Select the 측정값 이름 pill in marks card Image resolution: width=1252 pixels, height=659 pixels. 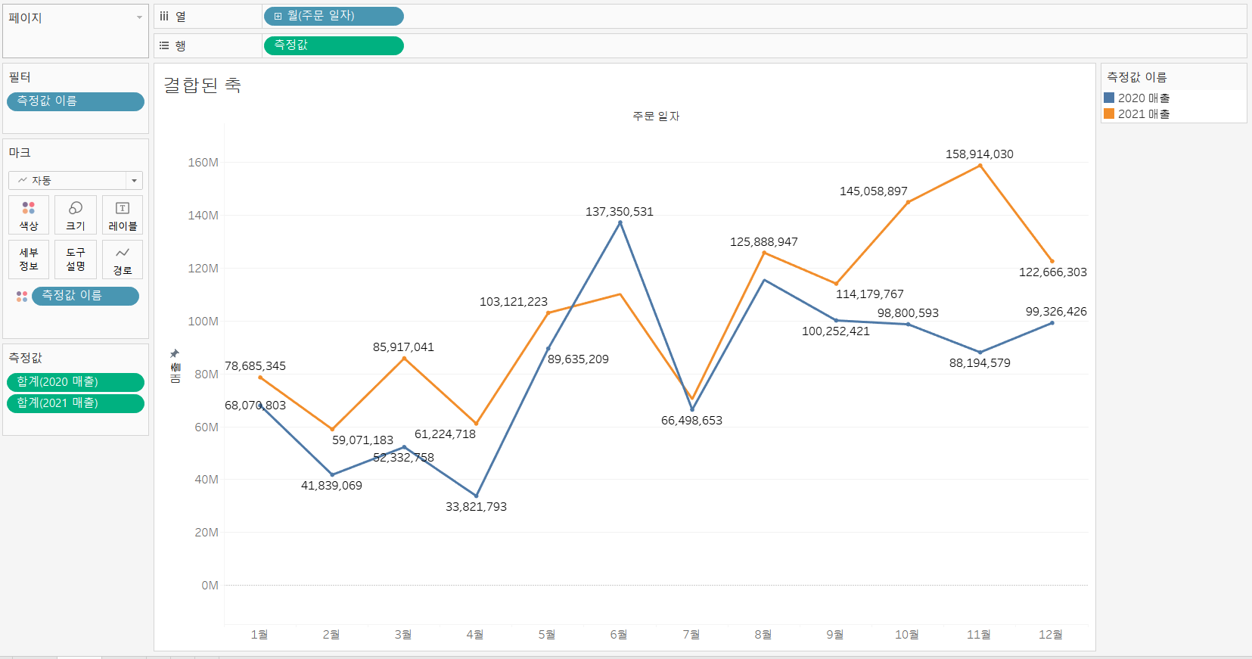tap(85, 296)
